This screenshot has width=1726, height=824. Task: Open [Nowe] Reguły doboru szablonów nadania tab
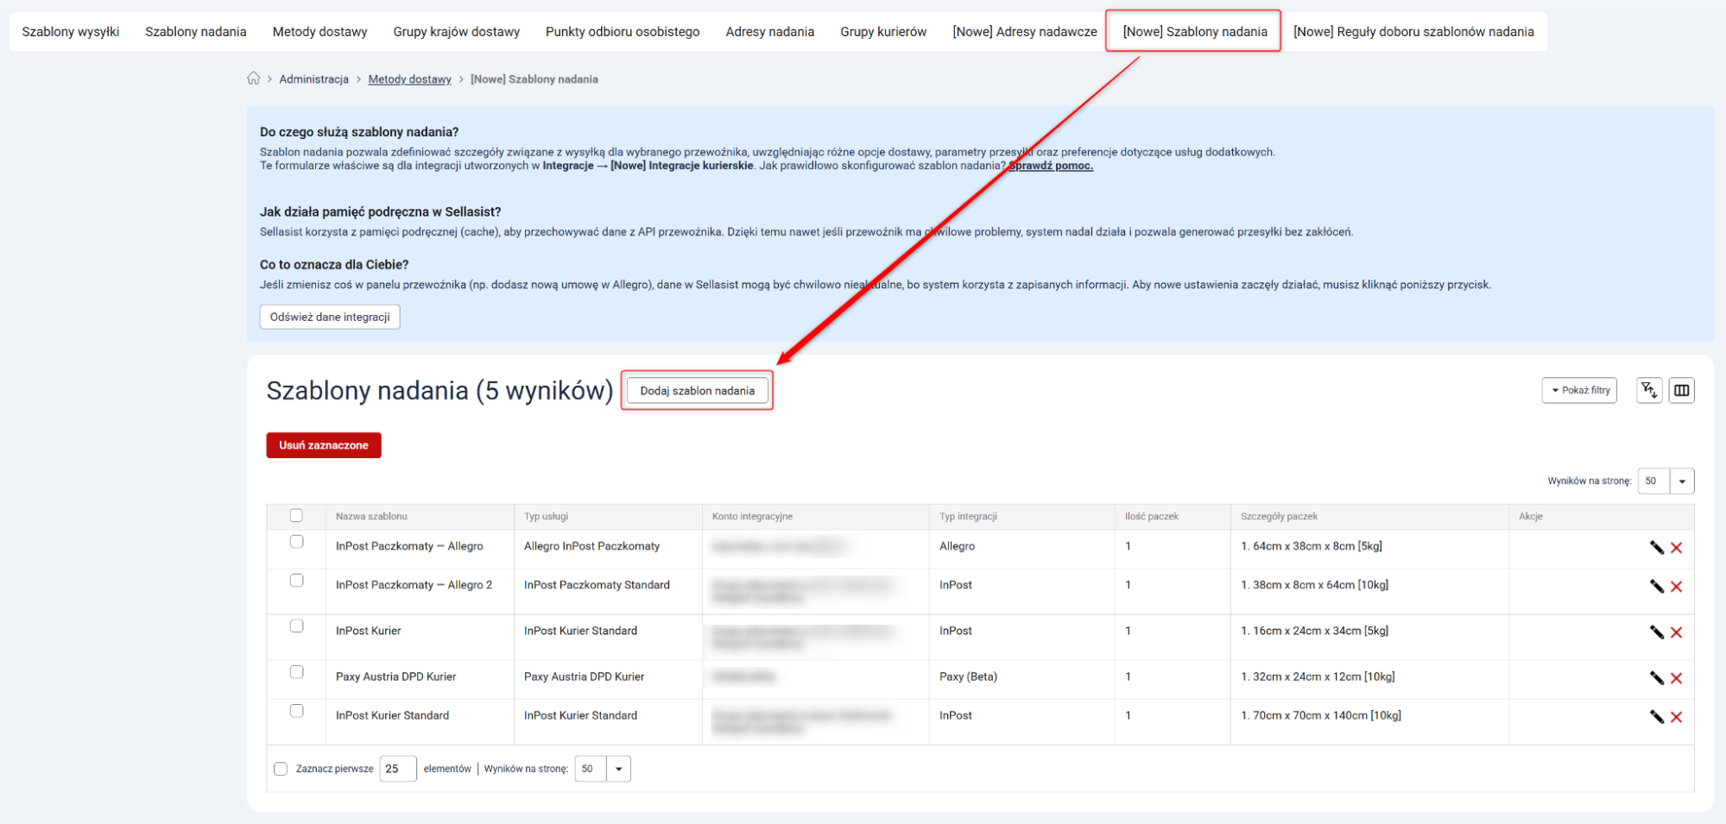[x=1413, y=32]
